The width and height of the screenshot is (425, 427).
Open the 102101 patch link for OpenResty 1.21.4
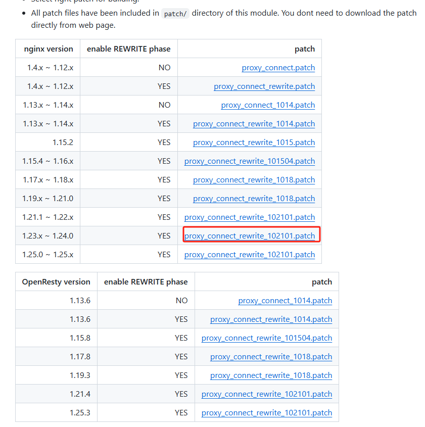click(x=267, y=394)
